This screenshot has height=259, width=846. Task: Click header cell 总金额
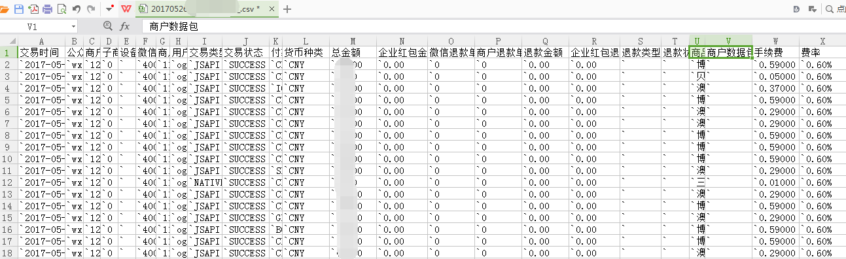point(353,52)
